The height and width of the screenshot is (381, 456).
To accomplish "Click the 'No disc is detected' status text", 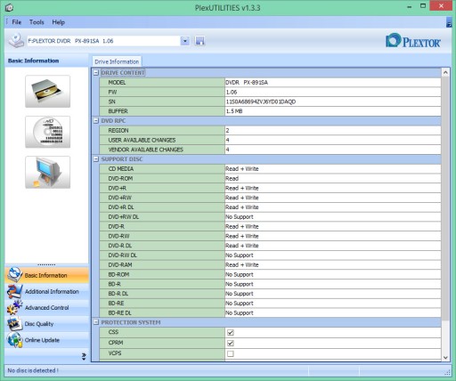I will (x=33, y=370).
